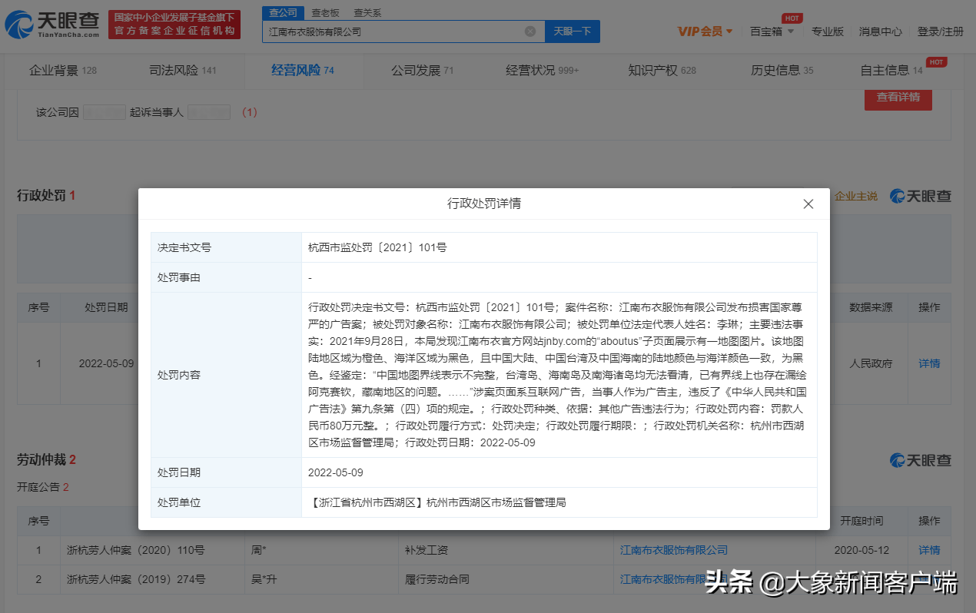Clear the search box with the X icon

coord(530,31)
